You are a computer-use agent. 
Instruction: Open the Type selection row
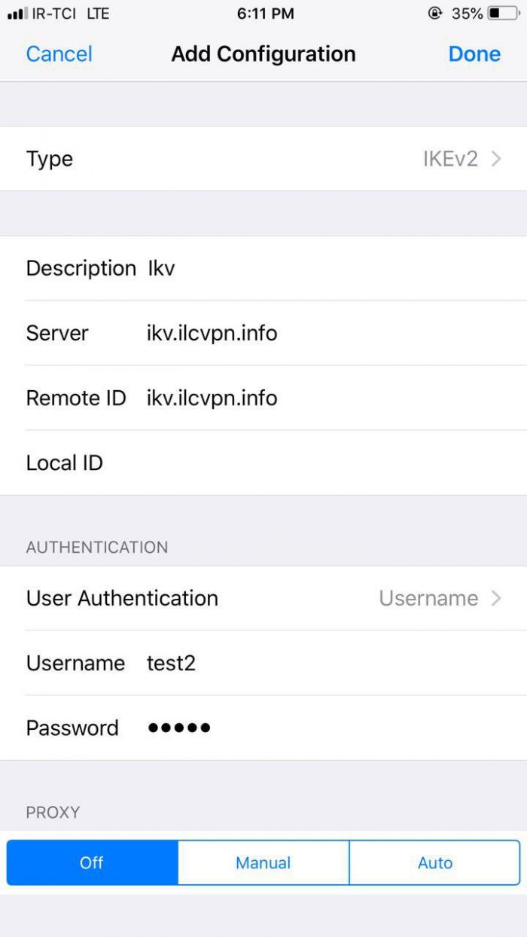click(x=263, y=159)
